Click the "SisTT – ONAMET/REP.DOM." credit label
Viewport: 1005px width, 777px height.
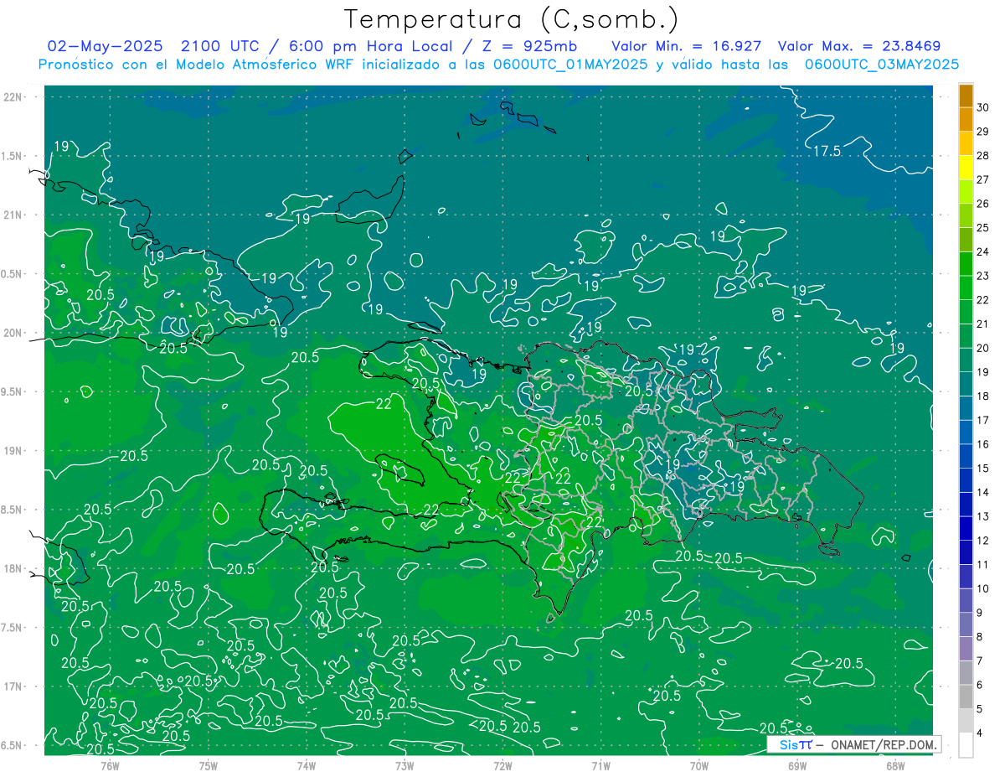coord(854,744)
